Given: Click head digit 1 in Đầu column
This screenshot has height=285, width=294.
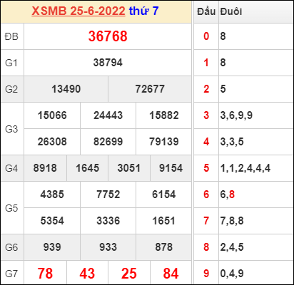Looking at the screenshot, I should tap(206, 63).
